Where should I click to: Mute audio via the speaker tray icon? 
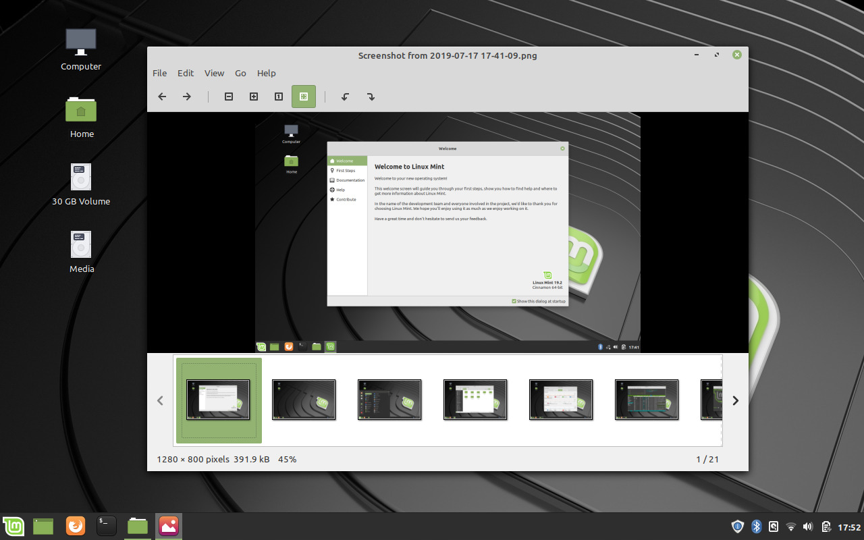pos(807,526)
